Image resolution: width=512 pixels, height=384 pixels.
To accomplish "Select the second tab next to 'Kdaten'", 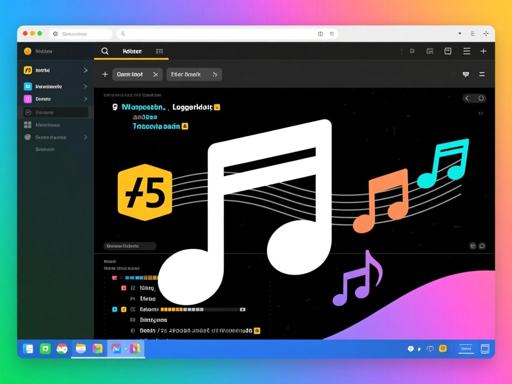I will pyautogui.click(x=160, y=52).
